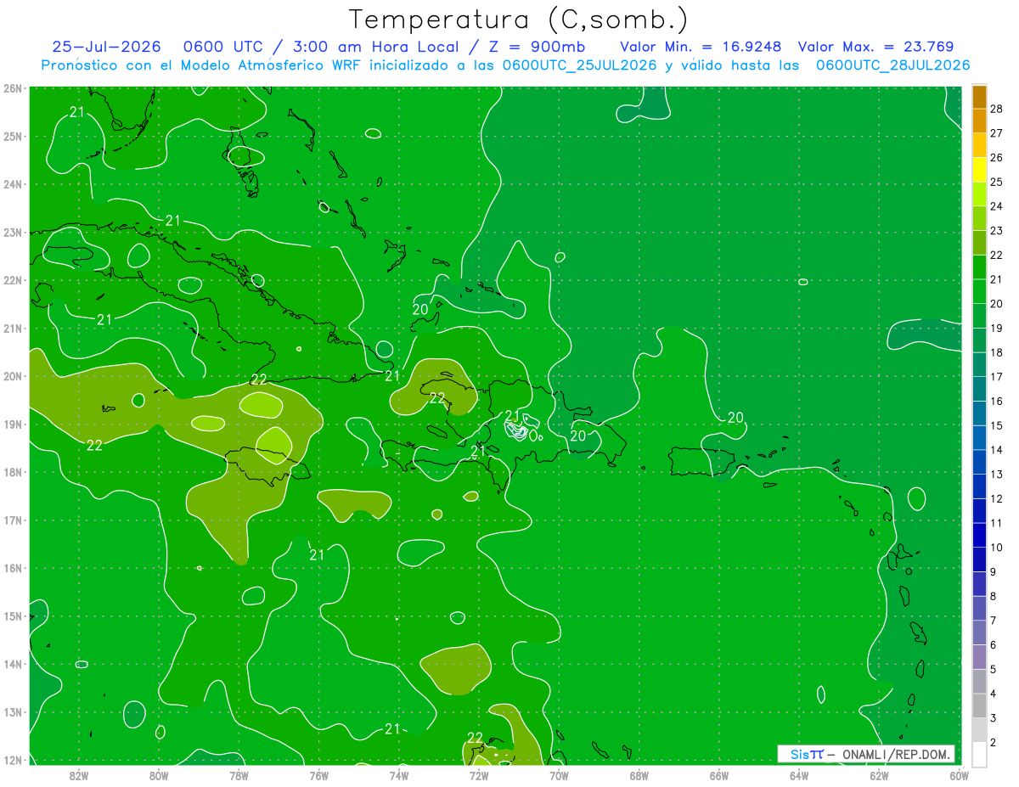The width and height of the screenshot is (1019, 787).
Task: Click the color scale label "28"
Action: click(x=997, y=109)
